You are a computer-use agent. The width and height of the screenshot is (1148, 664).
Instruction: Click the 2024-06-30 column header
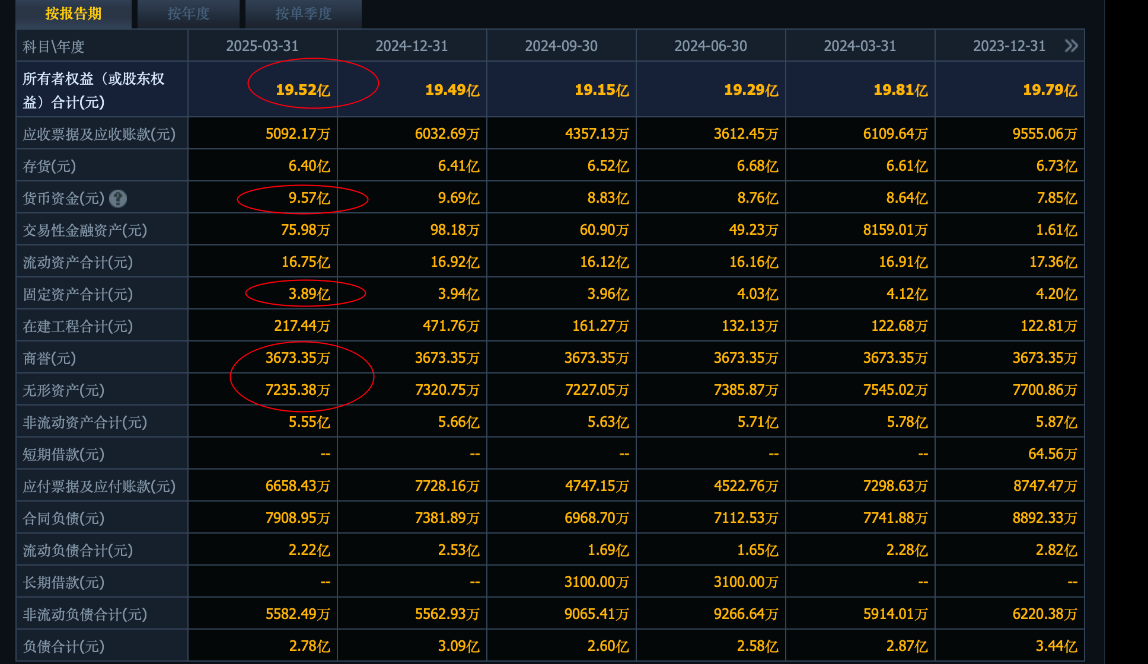[x=710, y=46]
